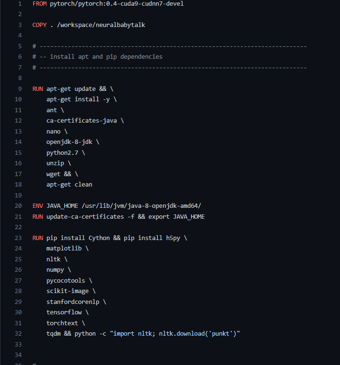The width and height of the screenshot is (340, 365).
Task: Click the /usr/lib/jvm/java-8-openjdk-amd64/ path
Action: point(141,206)
